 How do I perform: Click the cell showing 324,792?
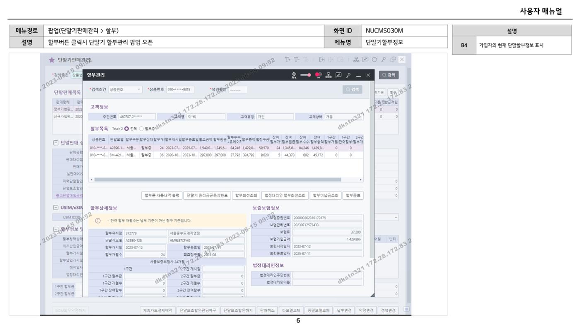click(x=249, y=155)
